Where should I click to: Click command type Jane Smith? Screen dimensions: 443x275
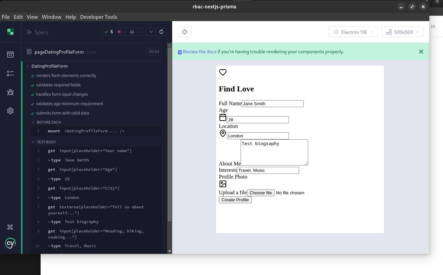point(96,160)
